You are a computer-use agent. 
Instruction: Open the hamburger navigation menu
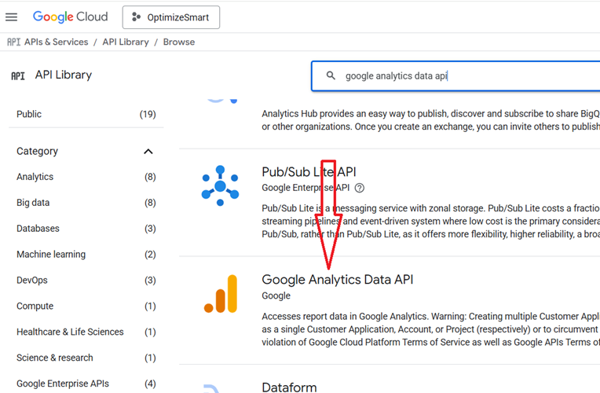[x=12, y=17]
